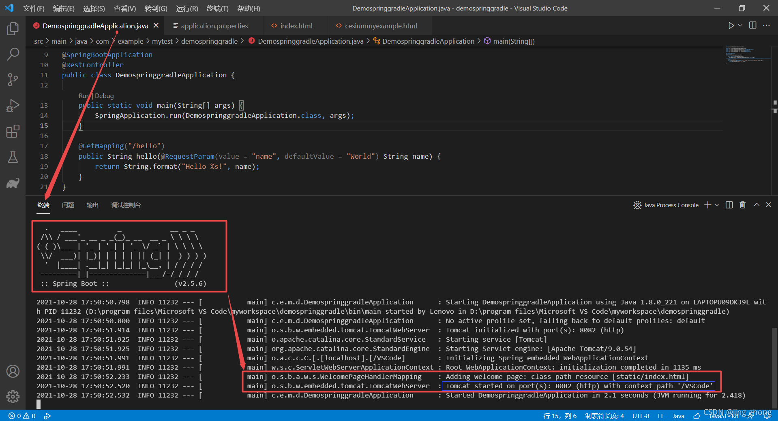Open the 文件(F) menu
This screenshot has height=421, width=778.
point(34,9)
